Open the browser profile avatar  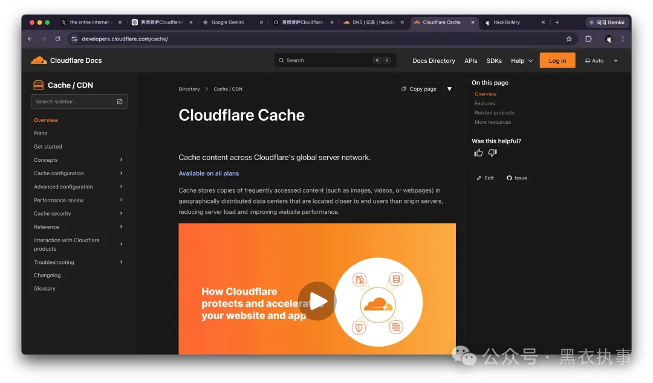(608, 39)
